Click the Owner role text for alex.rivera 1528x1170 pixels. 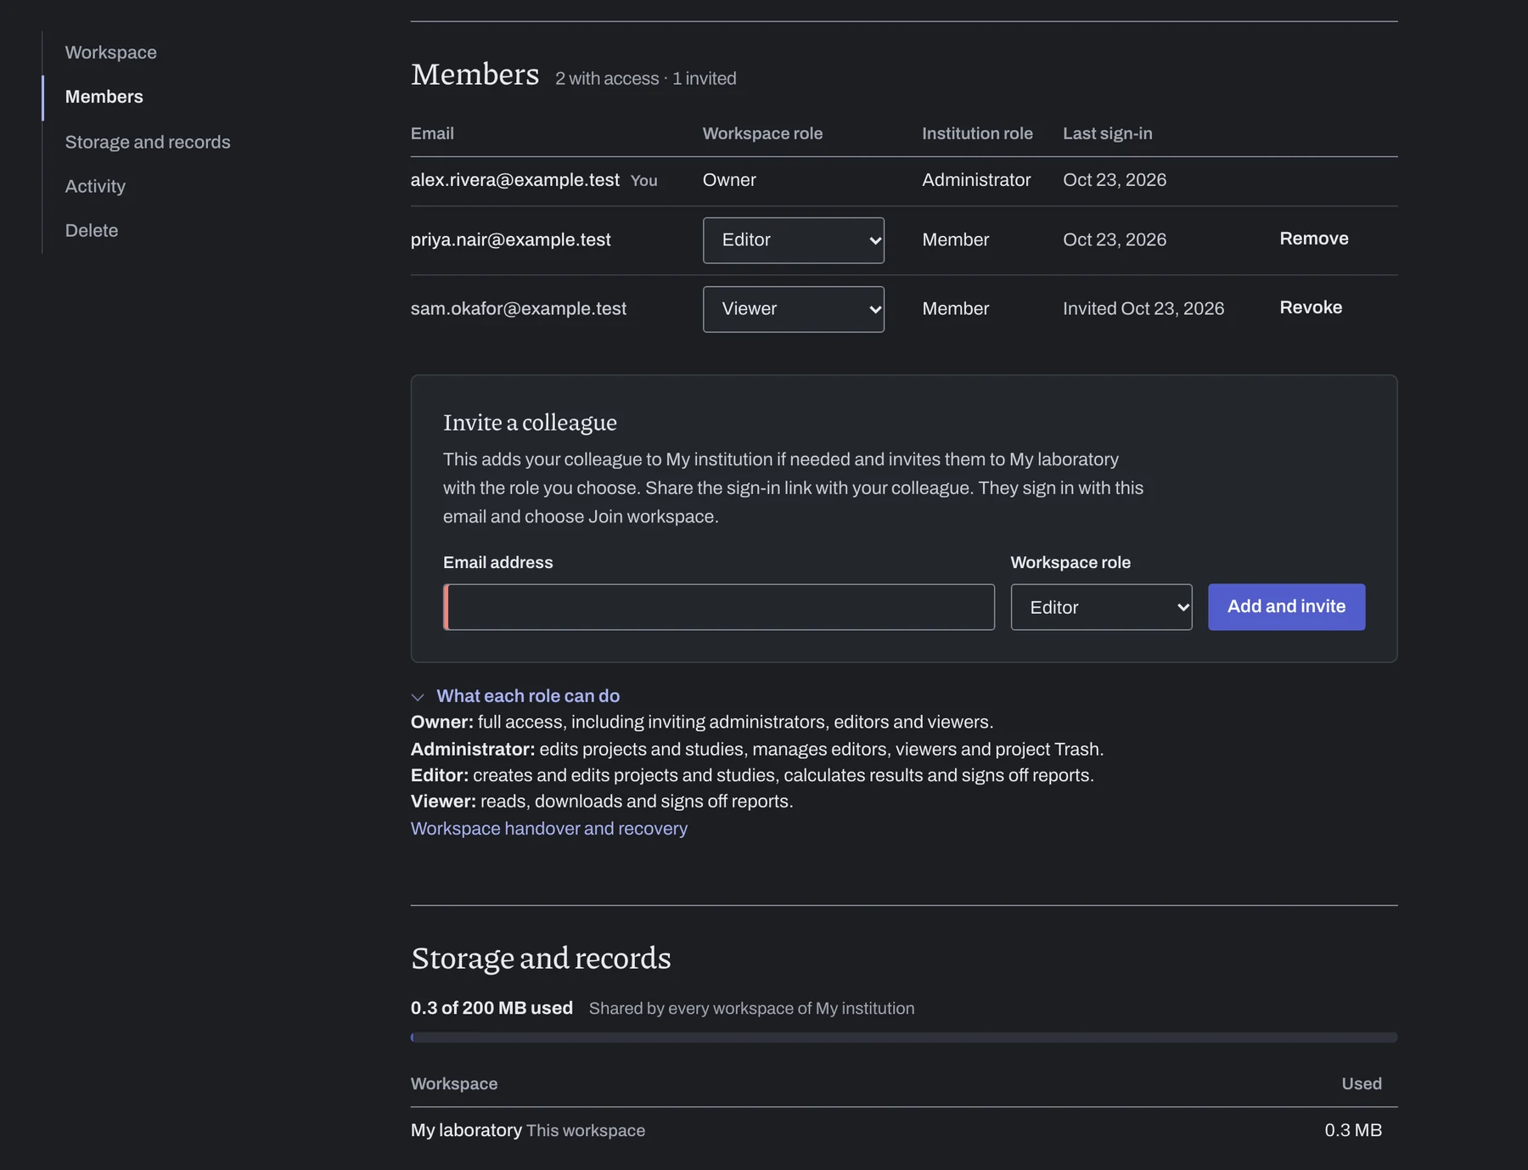729,180
